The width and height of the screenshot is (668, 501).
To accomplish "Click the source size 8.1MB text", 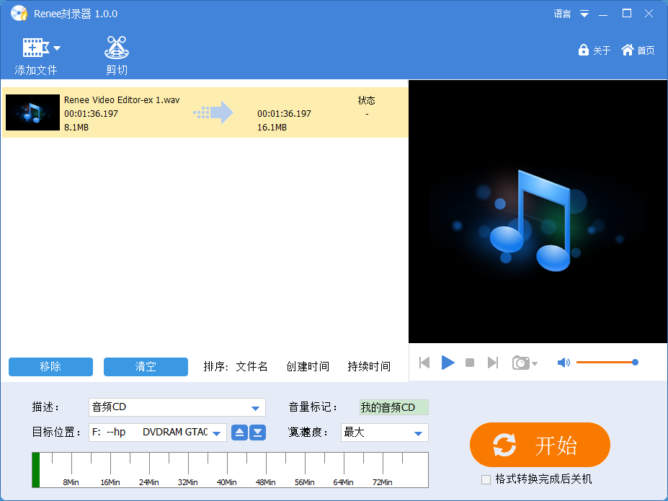I will pos(76,128).
